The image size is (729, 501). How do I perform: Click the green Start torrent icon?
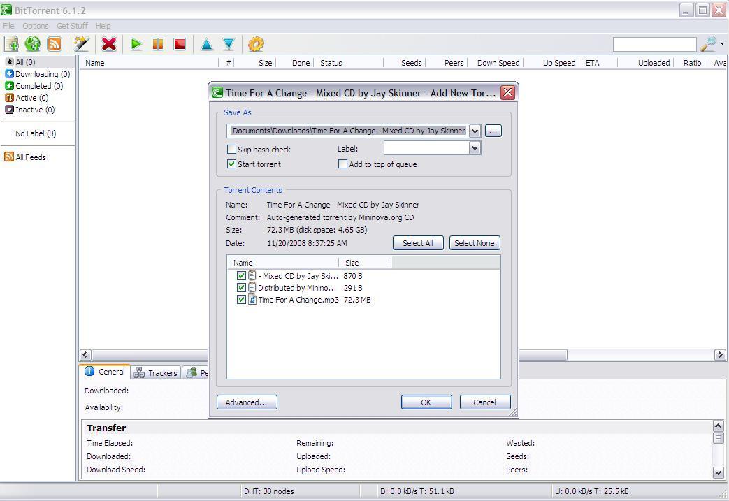click(x=136, y=44)
